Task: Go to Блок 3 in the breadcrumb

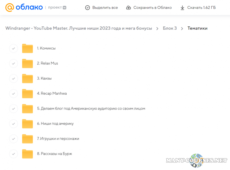Action: [170, 28]
